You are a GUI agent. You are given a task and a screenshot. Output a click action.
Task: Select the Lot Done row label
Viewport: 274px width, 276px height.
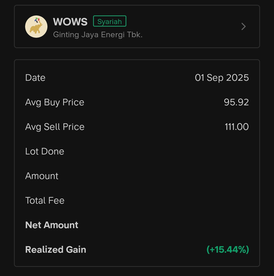45,151
